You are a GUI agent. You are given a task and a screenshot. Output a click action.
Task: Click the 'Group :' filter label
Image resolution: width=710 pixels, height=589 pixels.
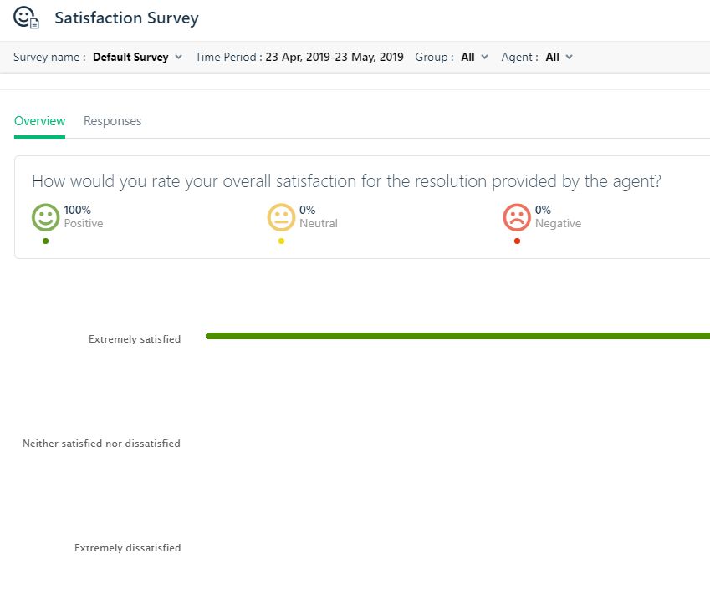pyautogui.click(x=434, y=57)
